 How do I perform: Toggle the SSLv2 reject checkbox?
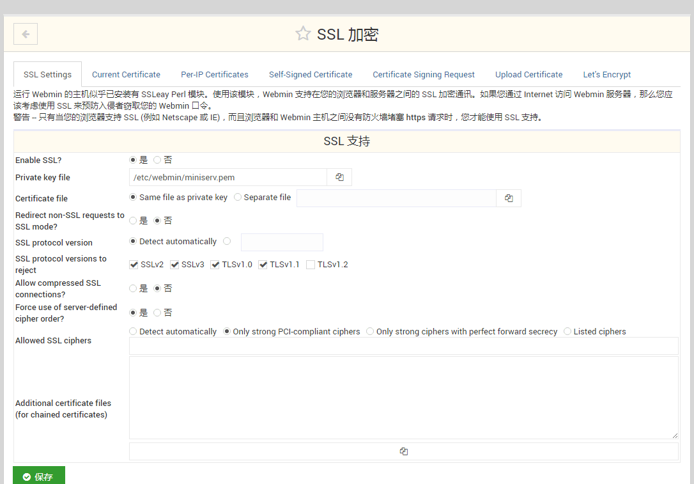pyautogui.click(x=134, y=265)
